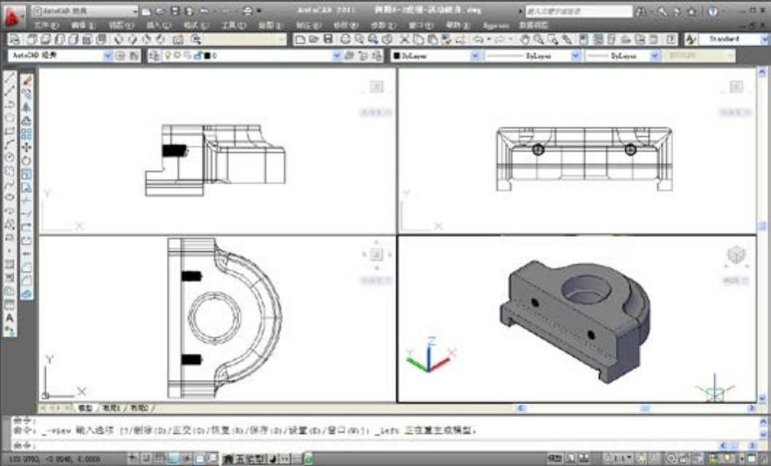The width and height of the screenshot is (771, 466).
Task: Open the 文件 (File) menu
Action: (46, 25)
